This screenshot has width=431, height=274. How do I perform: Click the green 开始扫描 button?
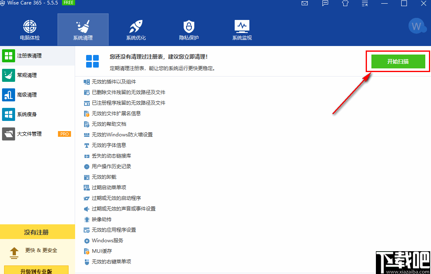[398, 61]
